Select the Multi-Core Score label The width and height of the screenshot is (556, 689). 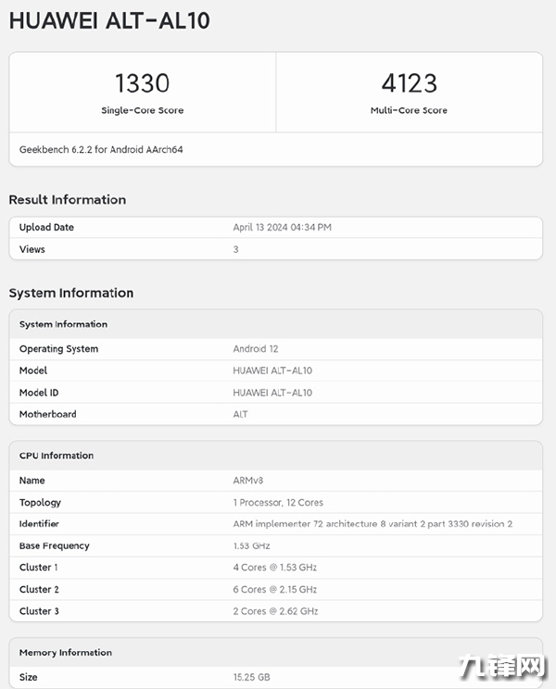click(409, 110)
